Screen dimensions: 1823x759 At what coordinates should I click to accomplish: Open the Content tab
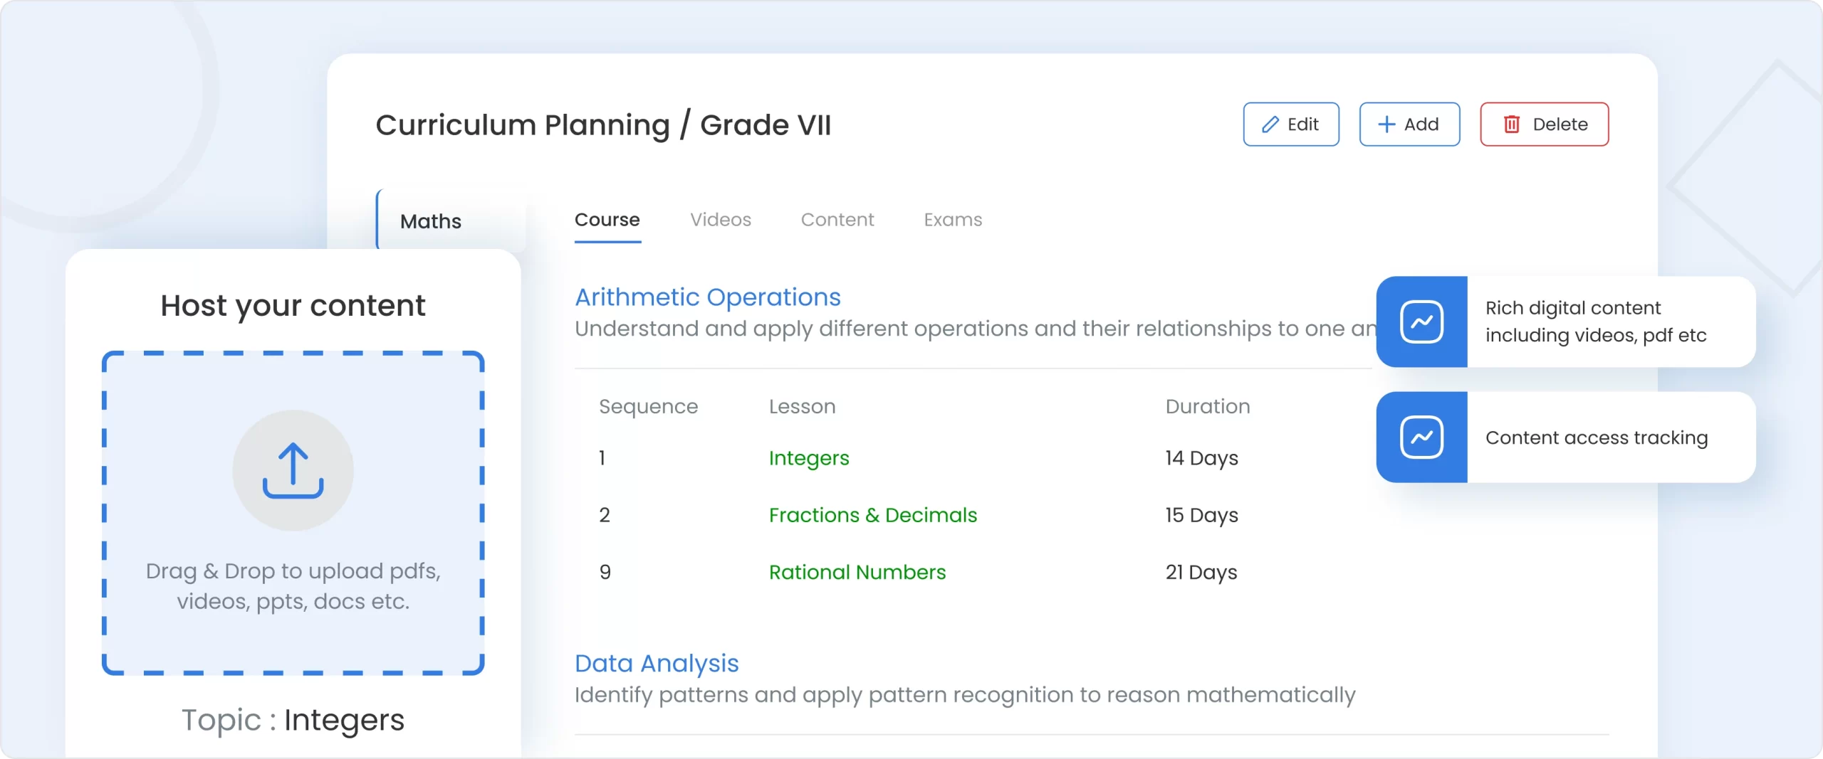click(x=837, y=220)
